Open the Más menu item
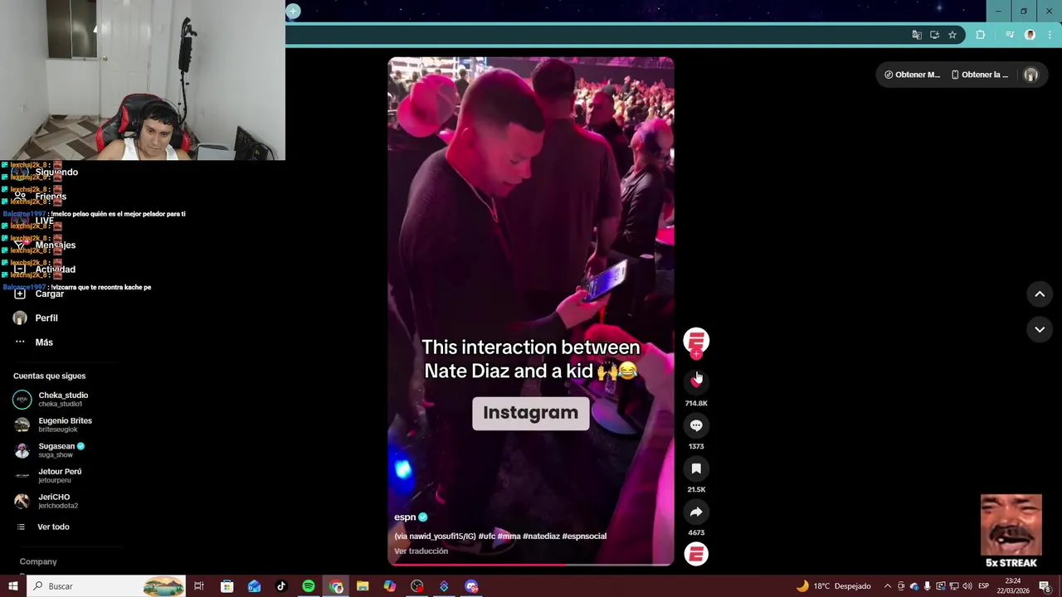The height and width of the screenshot is (597, 1062). pyautogui.click(x=34, y=342)
